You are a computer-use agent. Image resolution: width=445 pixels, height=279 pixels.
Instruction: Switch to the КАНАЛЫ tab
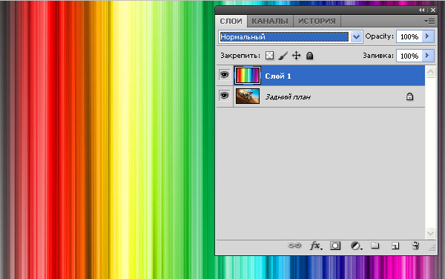[270, 22]
